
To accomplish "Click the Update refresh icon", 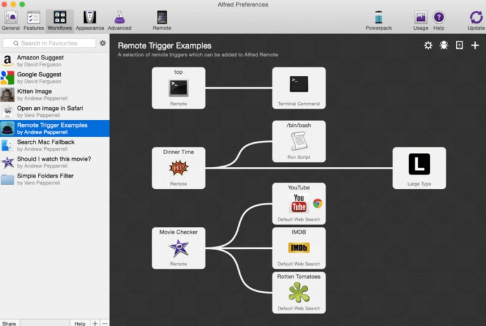I will (476, 17).
